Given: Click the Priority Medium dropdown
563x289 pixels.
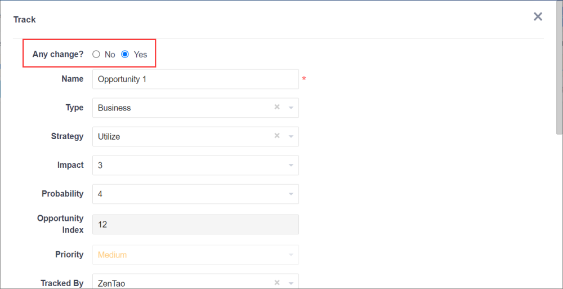Looking at the screenshot, I should pos(195,255).
